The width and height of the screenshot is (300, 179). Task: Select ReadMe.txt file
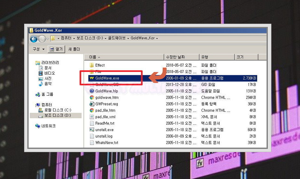[105, 123]
